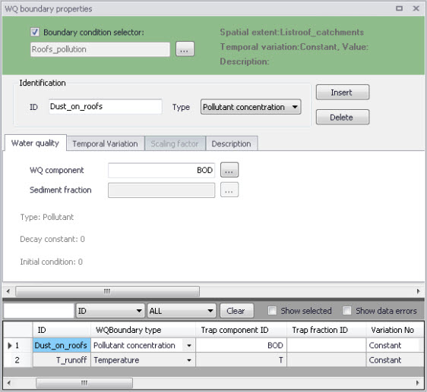The image size is (427, 392).
Task: Click left arrow of bottom grid scrollbar
Action: pyautogui.click(x=8, y=383)
